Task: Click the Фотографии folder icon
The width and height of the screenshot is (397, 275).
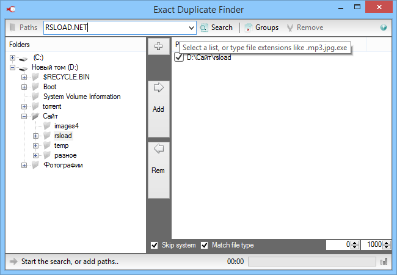Action: point(35,165)
